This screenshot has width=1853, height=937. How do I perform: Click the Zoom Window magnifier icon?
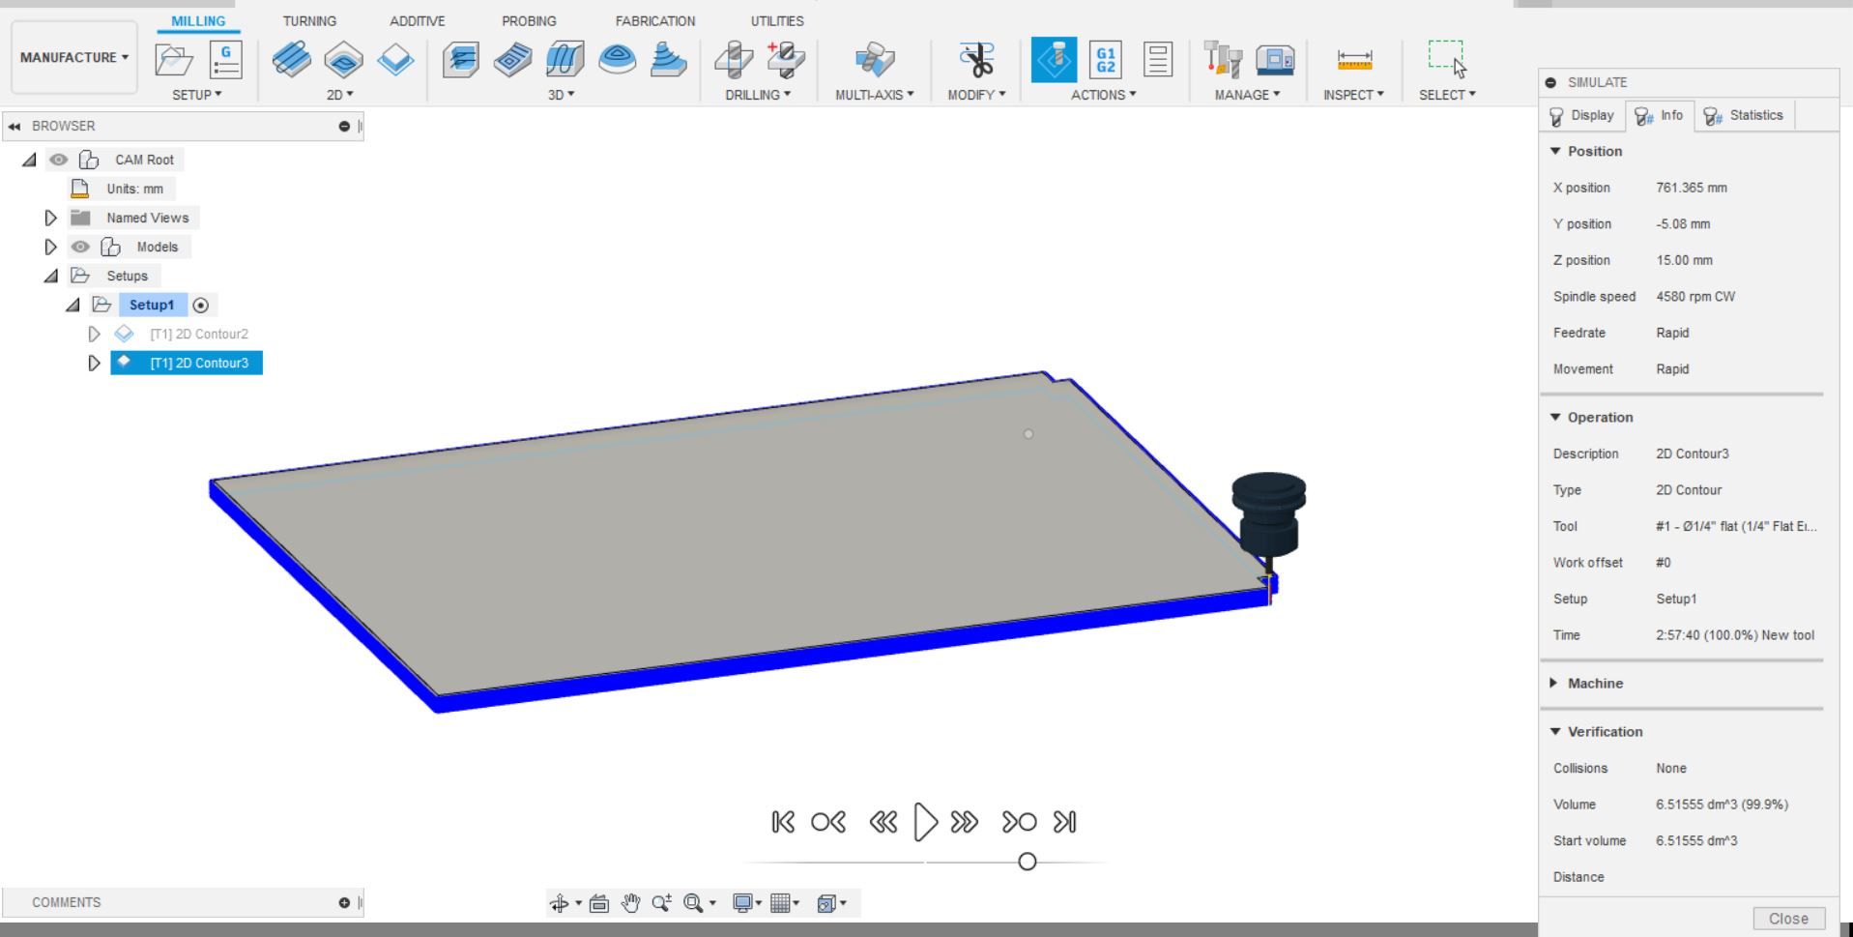(x=693, y=903)
